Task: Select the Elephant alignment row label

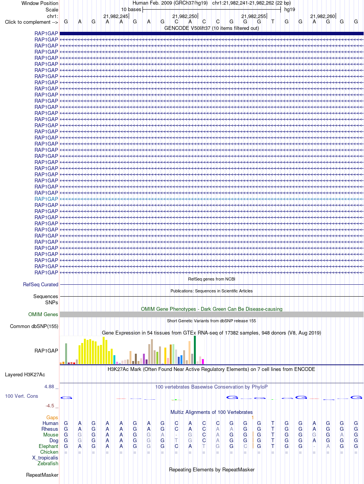Action: (x=48, y=446)
